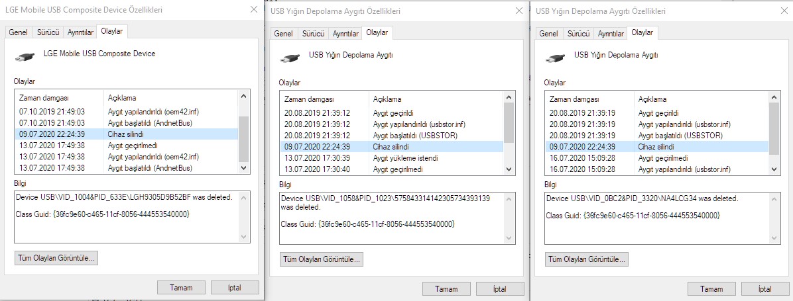Open the Ayrıntılar tab in the VID_1058 device dialog

tap(345, 33)
